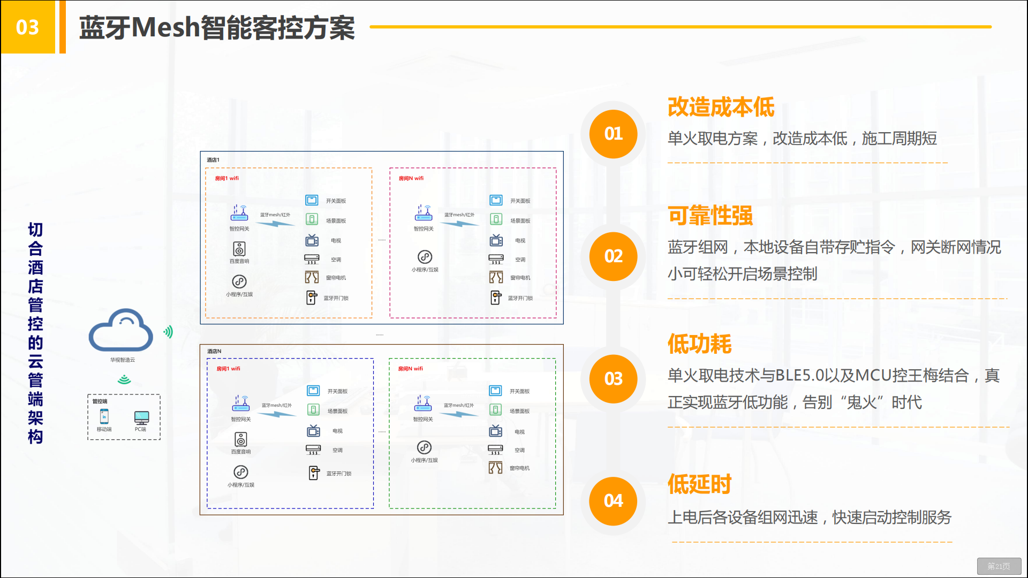Click 酒店1 房间1 蓝牙开门锁 icon
The image size is (1028, 578).
(312, 298)
